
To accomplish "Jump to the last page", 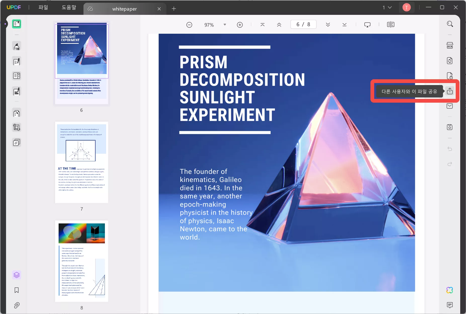I will 345,25.
